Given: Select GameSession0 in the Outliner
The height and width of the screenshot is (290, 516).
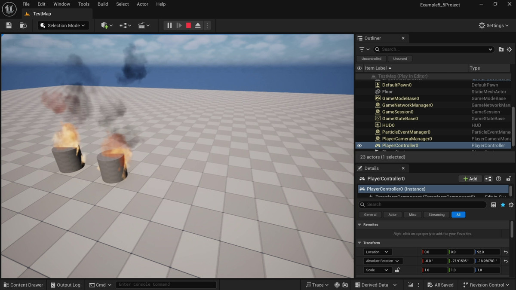Looking at the screenshot, I should 397,112.
